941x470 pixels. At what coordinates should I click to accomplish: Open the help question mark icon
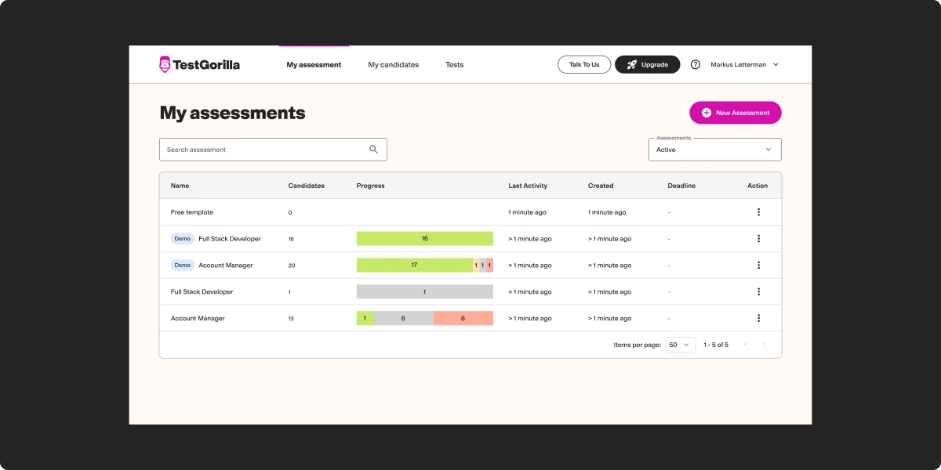click(695, 64)
